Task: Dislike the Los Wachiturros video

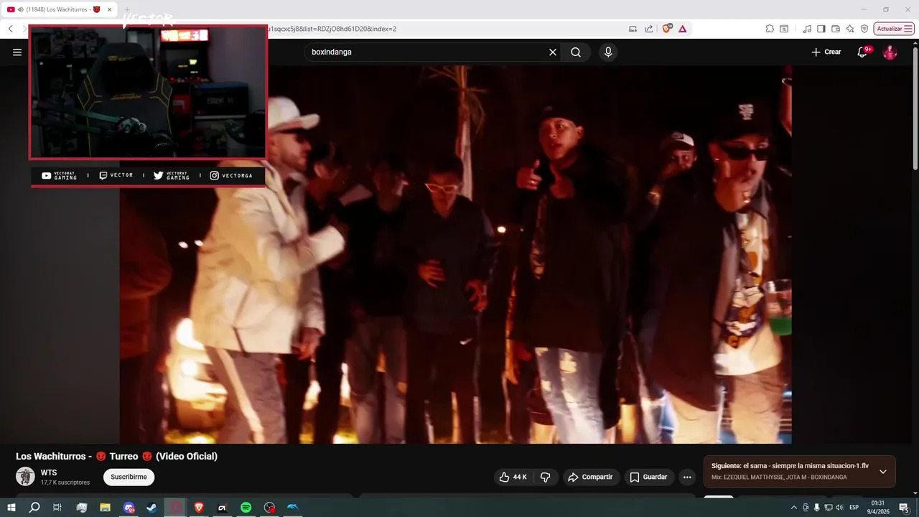Action: click(545, 477)
